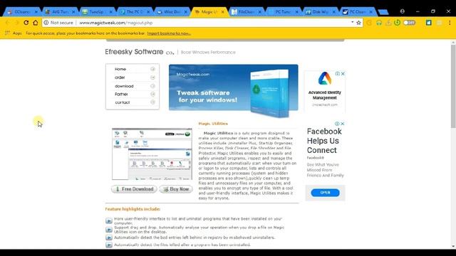Toggle the OFF extension switch in toolbar
Viewport: 456px width, 256px height.
point(410,23)
